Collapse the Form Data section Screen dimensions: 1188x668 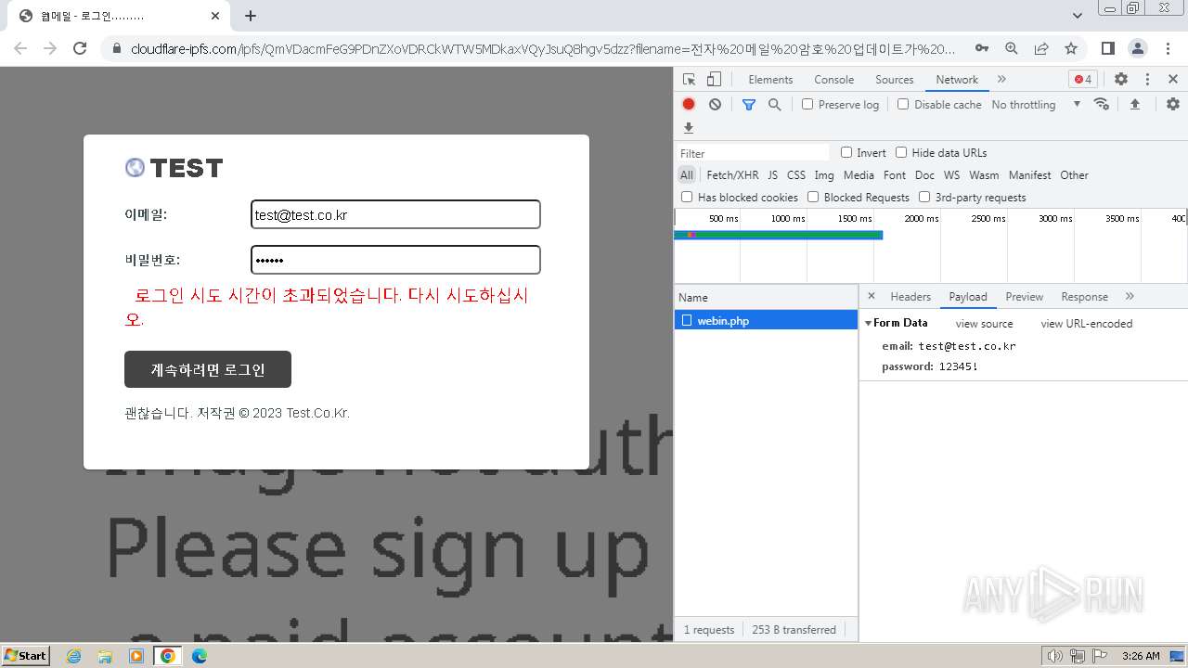pyautogui.click(x=868, y=323)
